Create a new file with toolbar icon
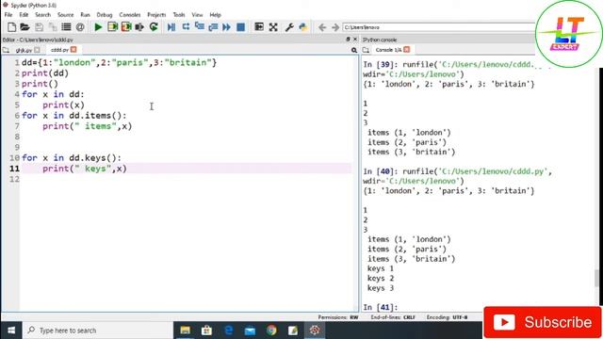The height and width of the screenshot is (339, 603). pyautogui.click(x=12, y=27)
